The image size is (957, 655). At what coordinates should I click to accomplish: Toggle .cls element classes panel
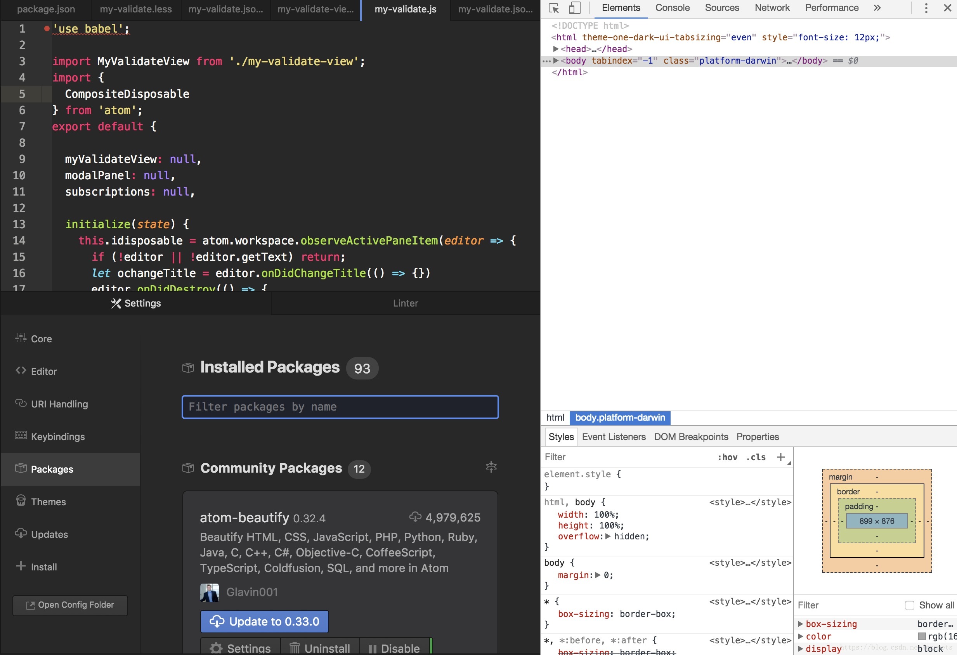tap(756, 457)
